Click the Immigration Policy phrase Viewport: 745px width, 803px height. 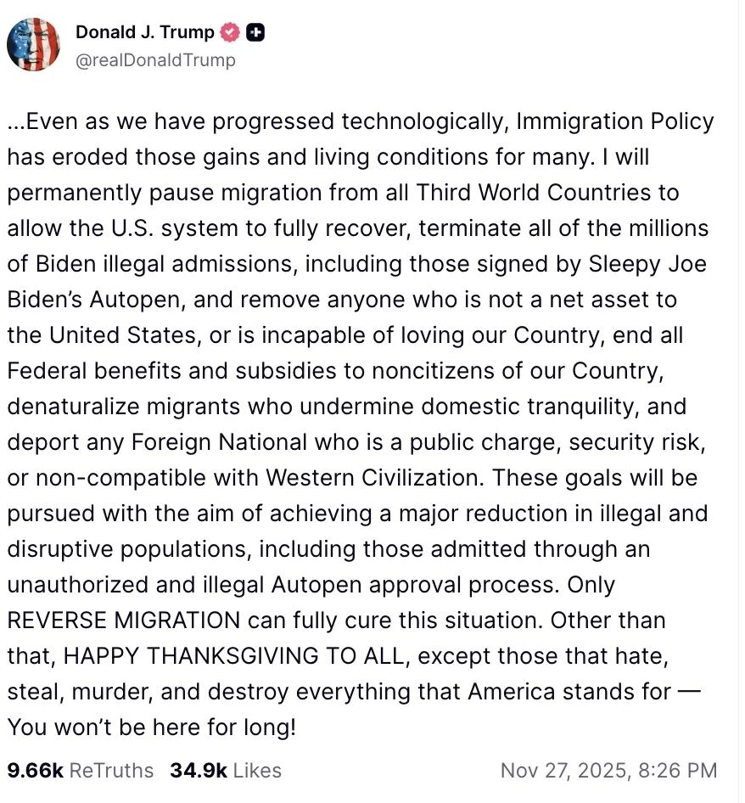[615, 122]
